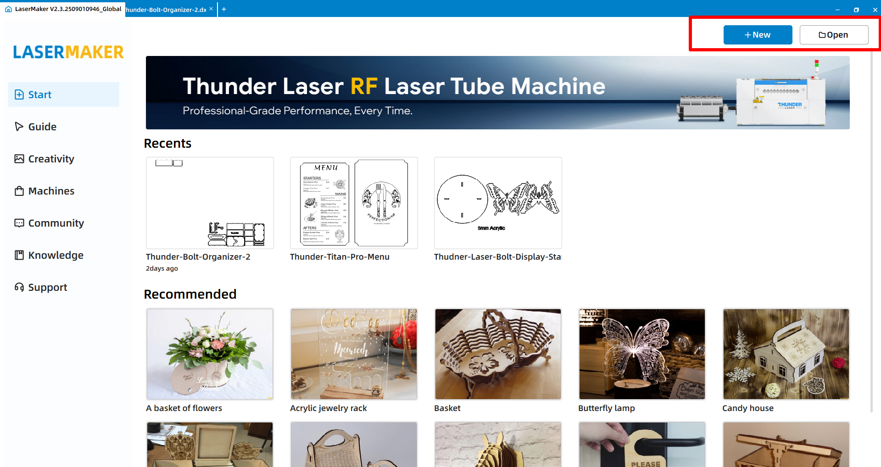The image size is (881, 467).
Task: Restore down the LaserMaker window
Action: click(856, 10)
